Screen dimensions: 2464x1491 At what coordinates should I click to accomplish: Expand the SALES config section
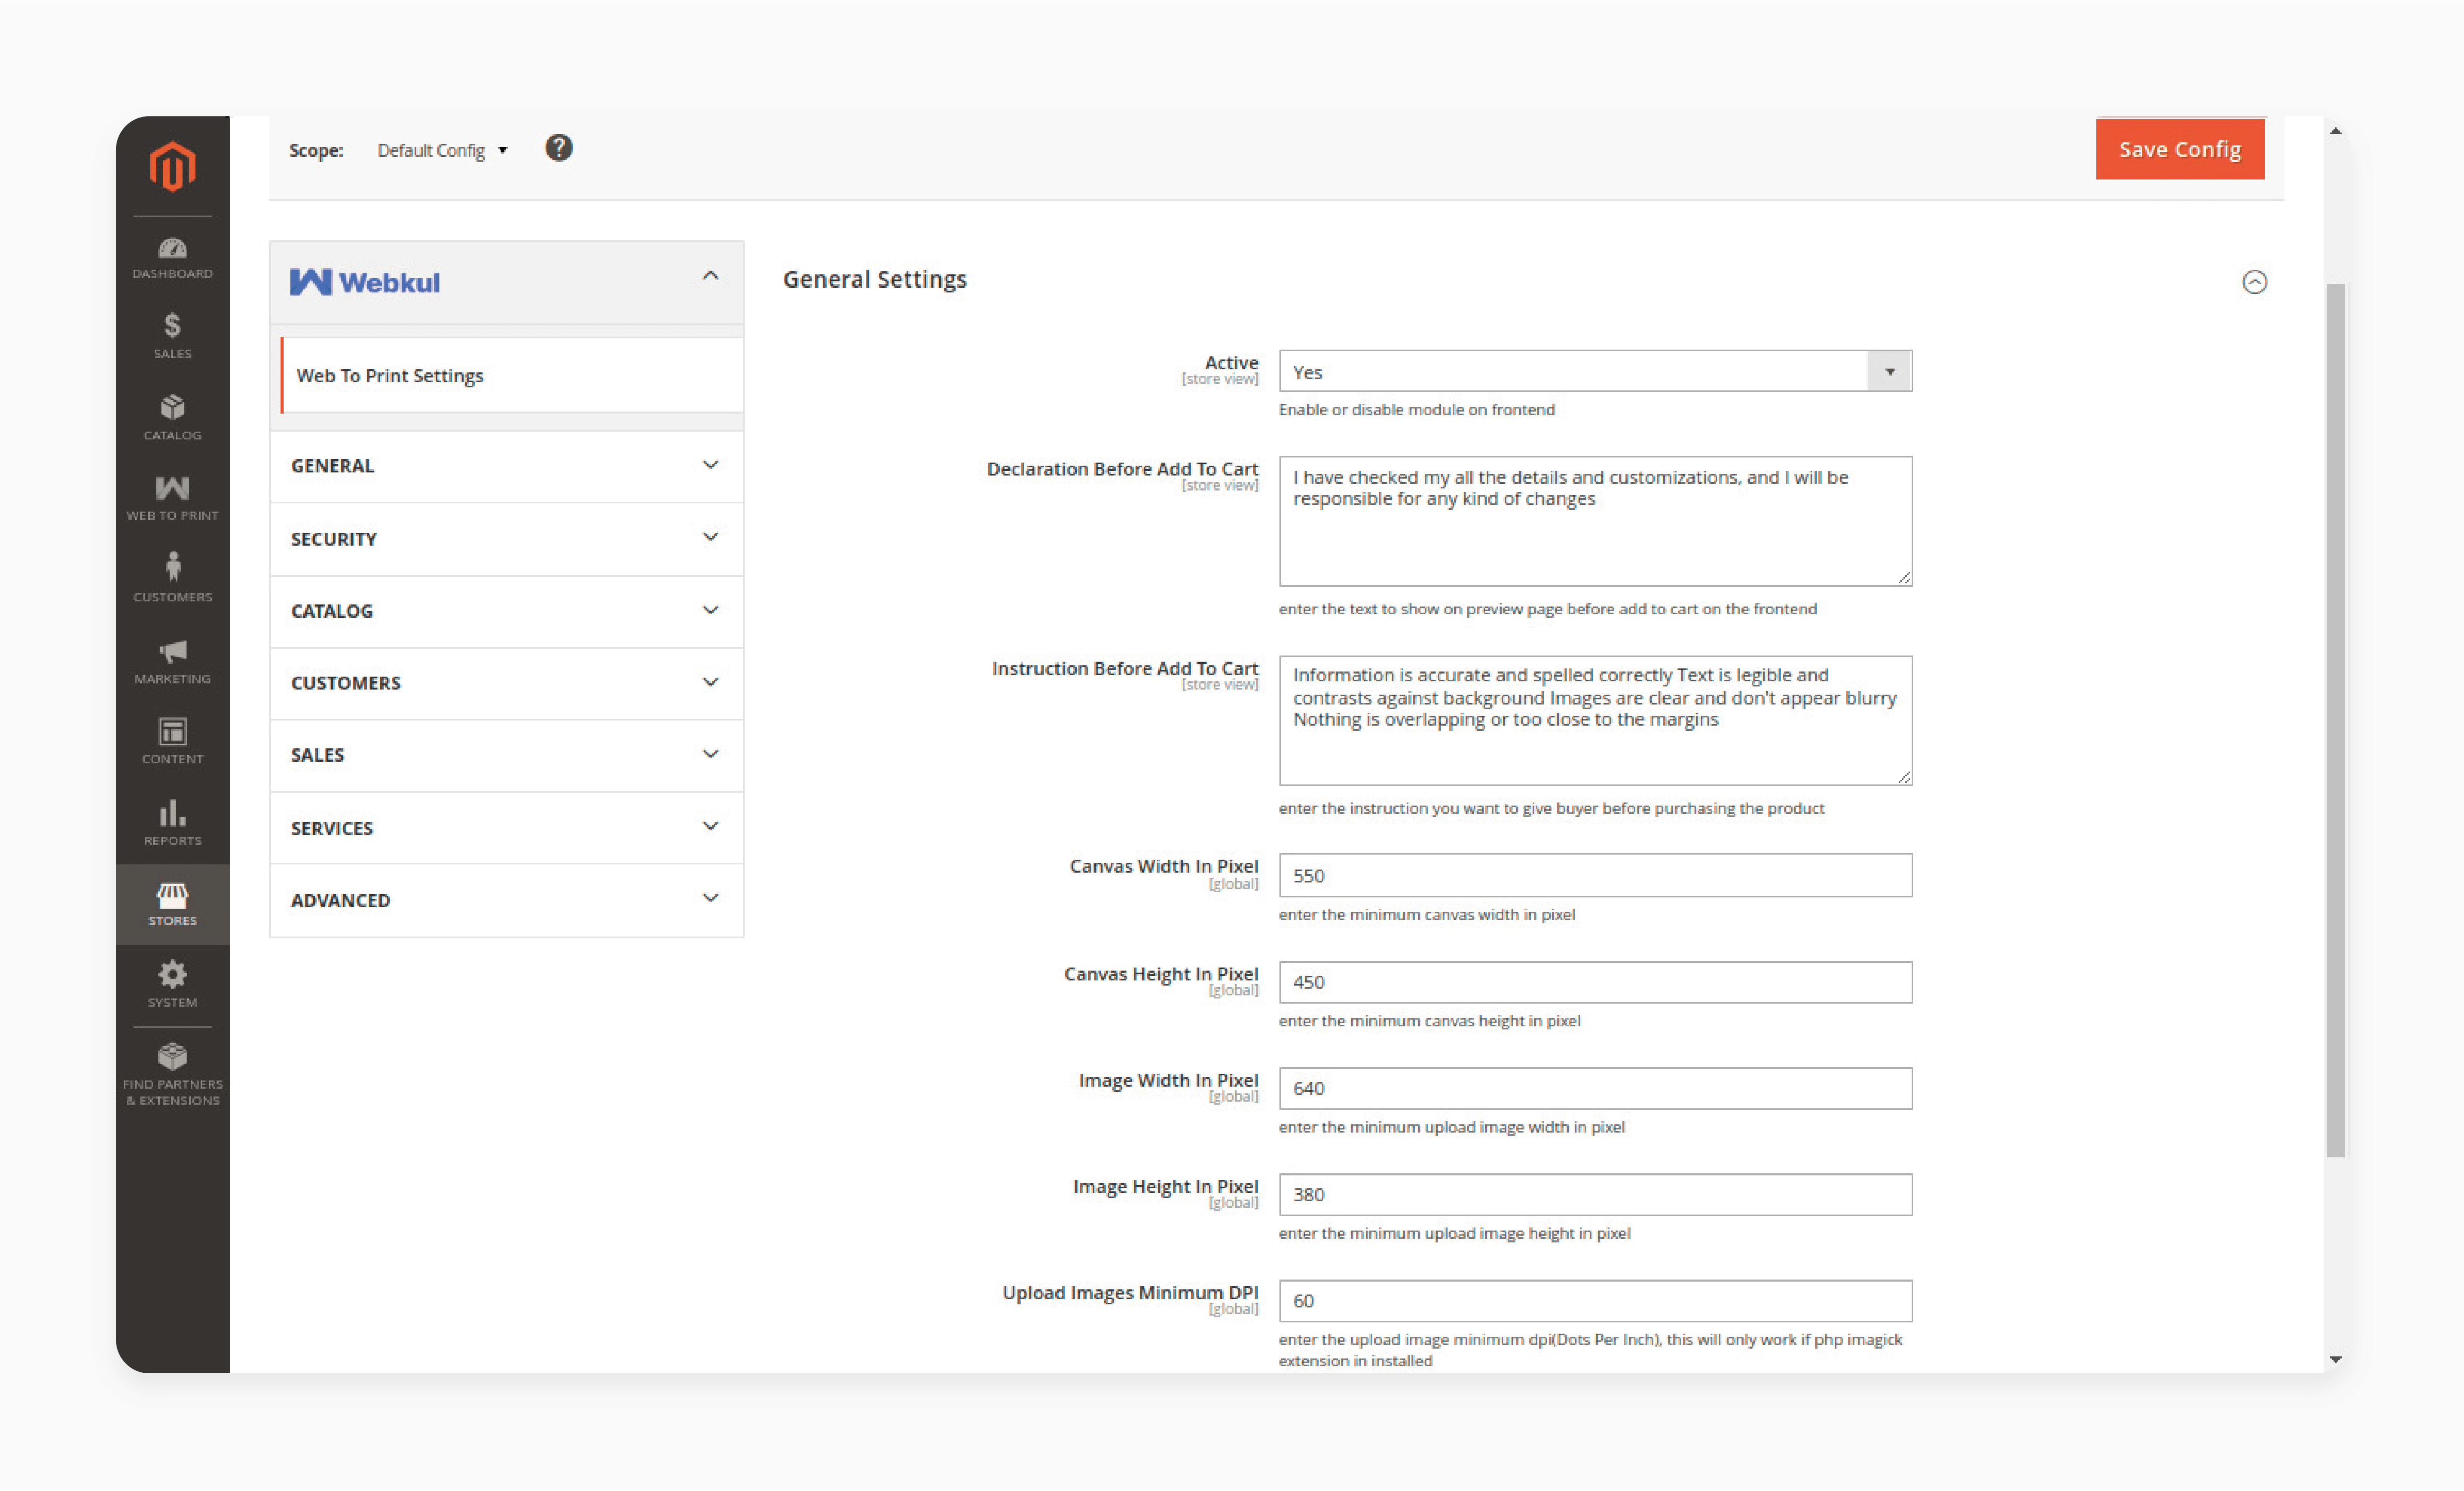[x=506, y=755]
